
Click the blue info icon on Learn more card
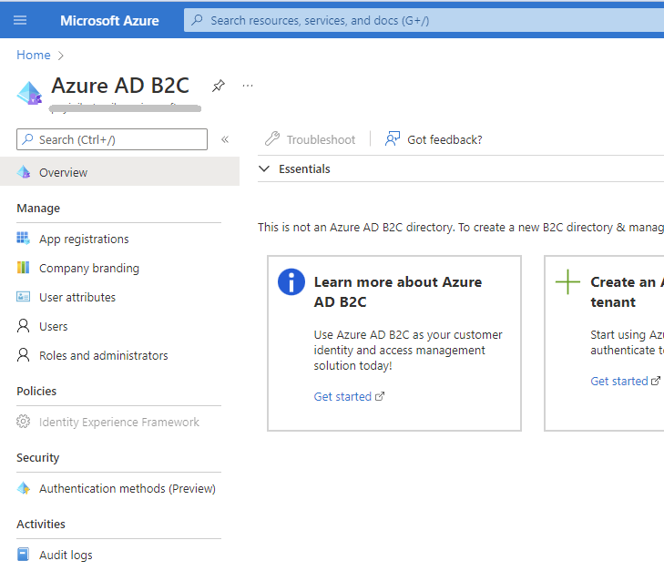tap(291, 282)
